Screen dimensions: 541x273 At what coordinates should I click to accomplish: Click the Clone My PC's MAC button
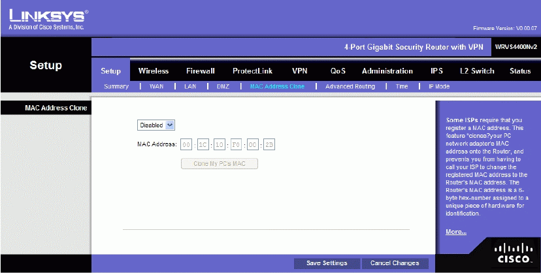[220, 164]
